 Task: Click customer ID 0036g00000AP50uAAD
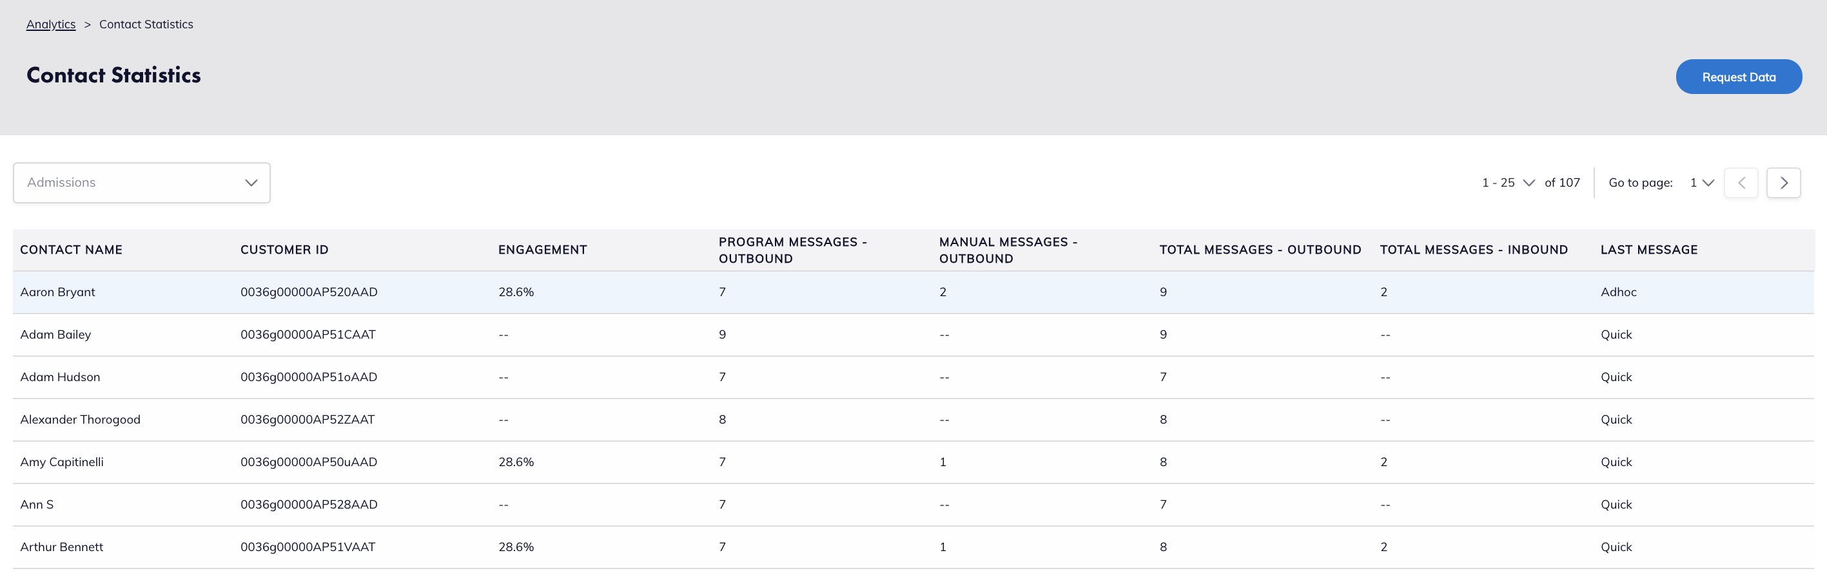coord(309,462)
